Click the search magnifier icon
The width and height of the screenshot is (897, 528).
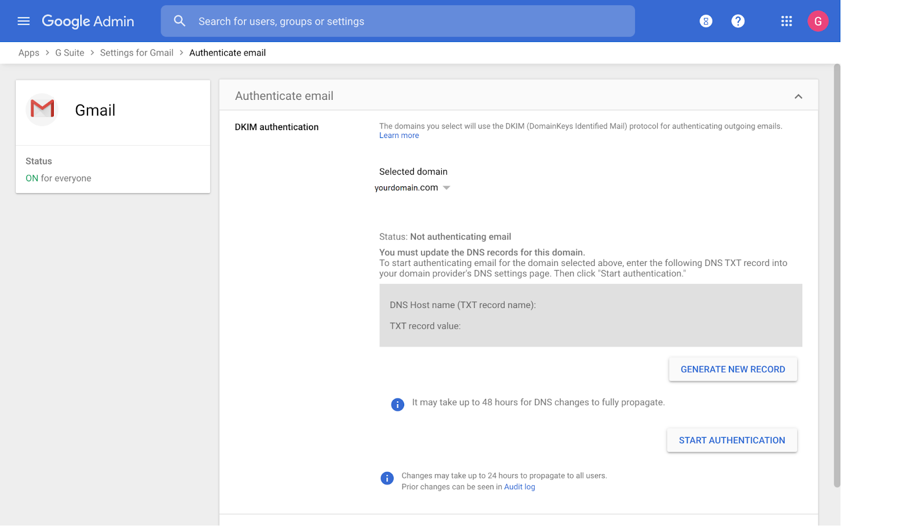click(179, 21)
